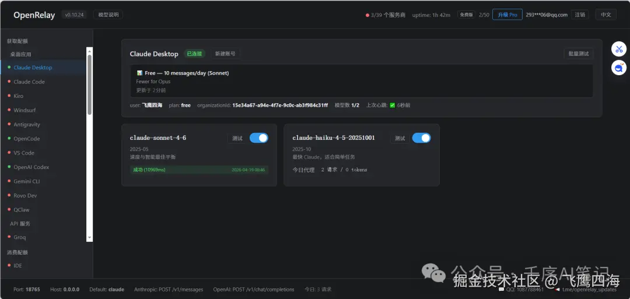Image resolution: width=630 pixels, height=299 pixels.
Task: Open Groq in the sidebar
Action: coord(43,237)
